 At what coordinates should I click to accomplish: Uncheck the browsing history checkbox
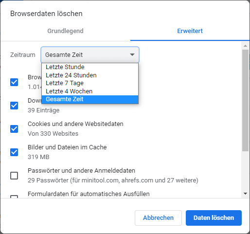click(x=14, y=82)
